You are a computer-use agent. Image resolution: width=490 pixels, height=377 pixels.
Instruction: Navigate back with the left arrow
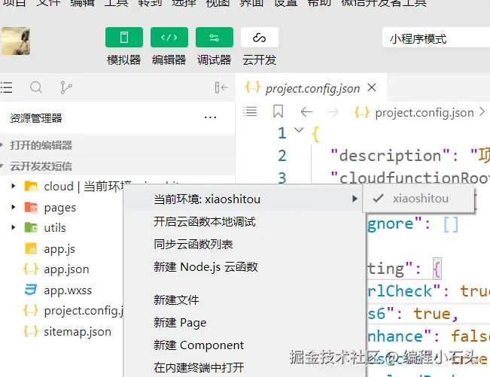coord(306,111)
